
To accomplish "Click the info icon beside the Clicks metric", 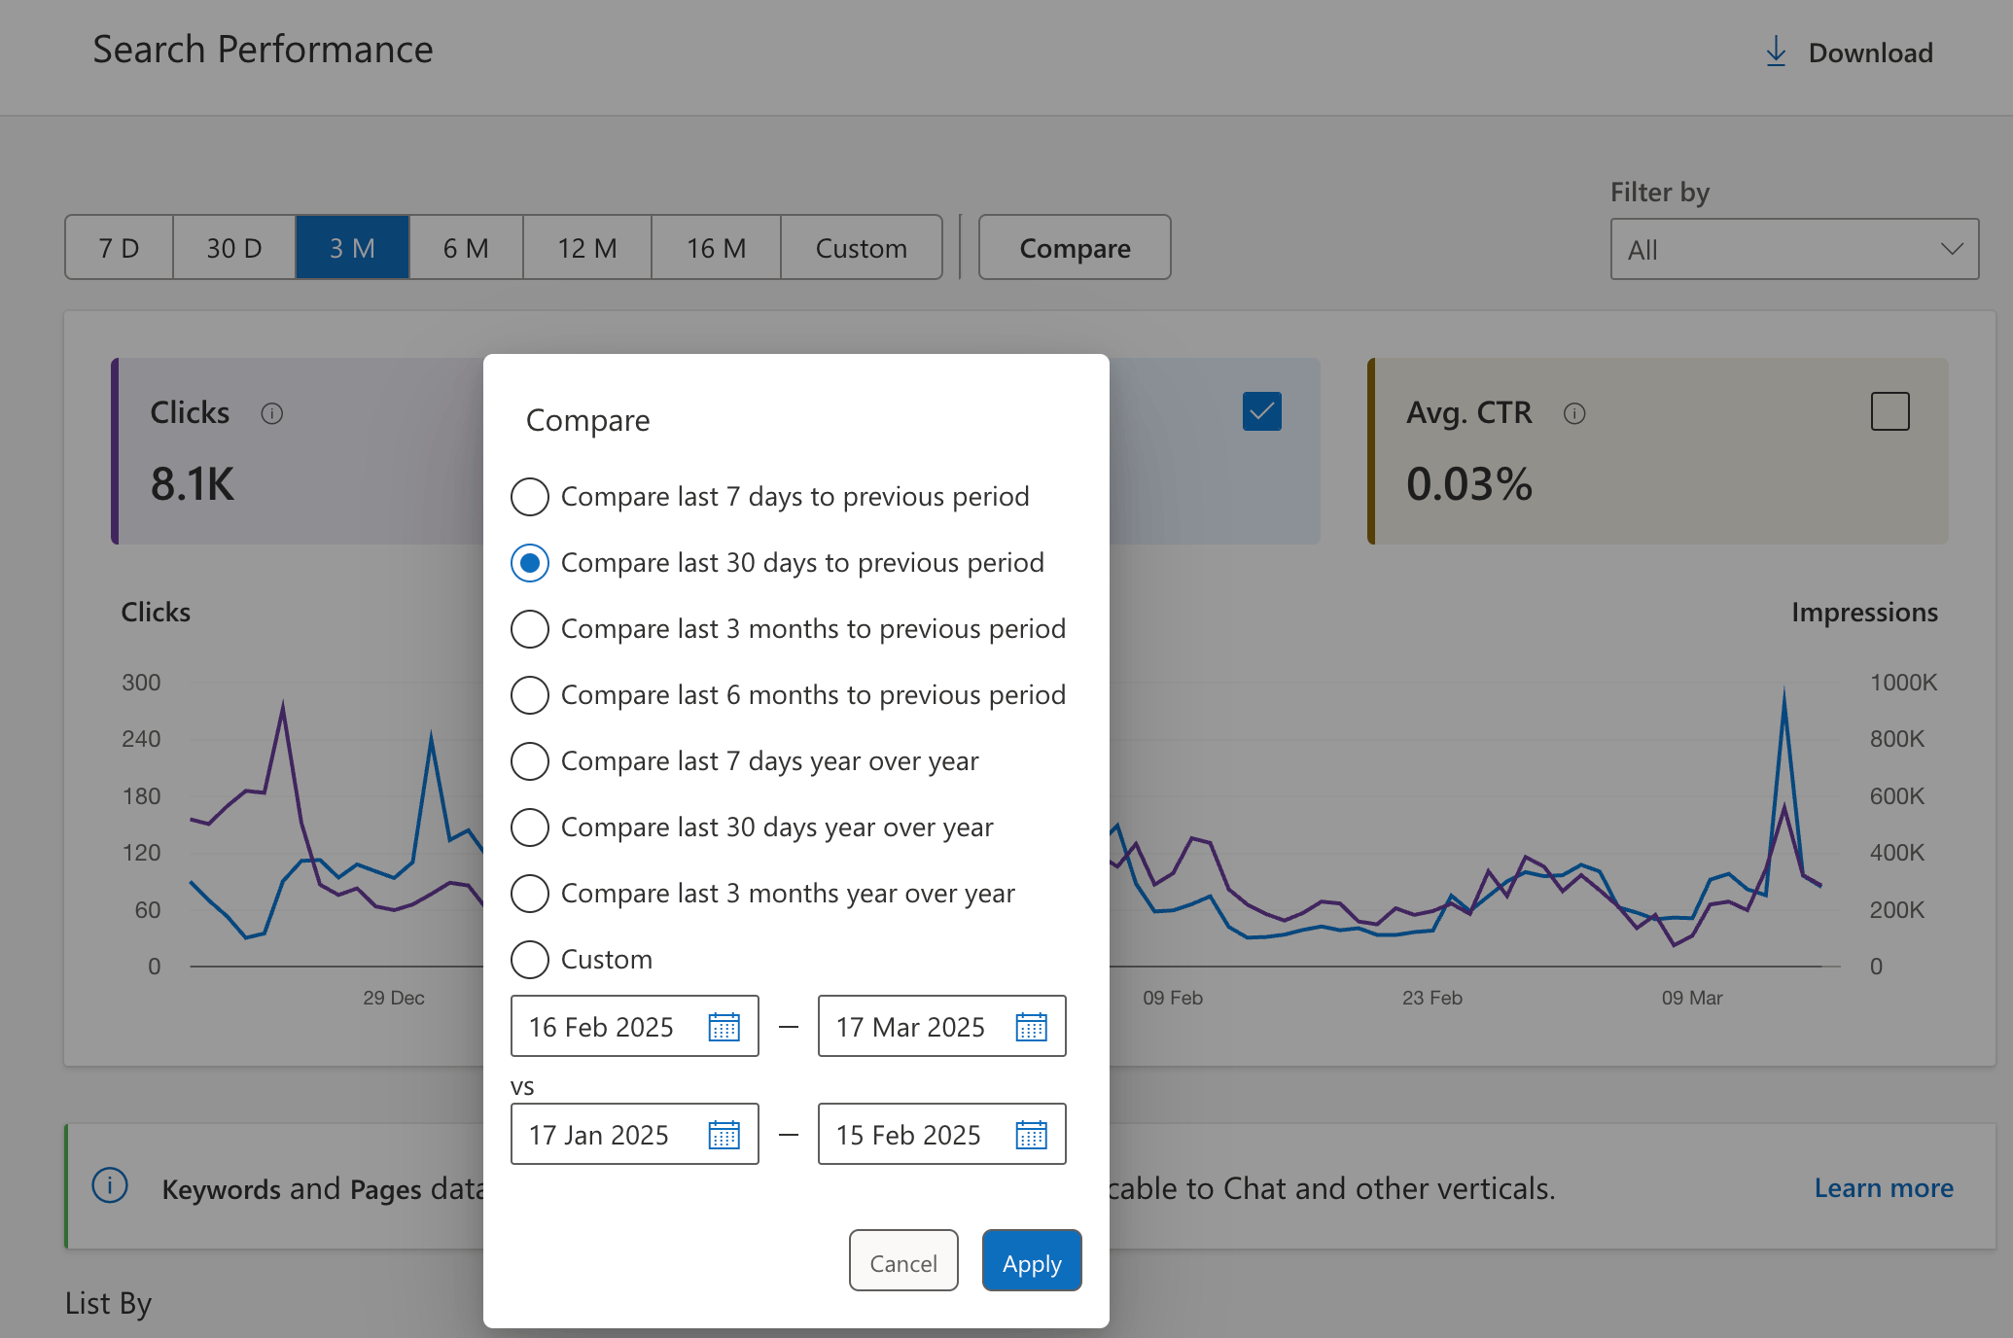I will (x=272, y=412).
